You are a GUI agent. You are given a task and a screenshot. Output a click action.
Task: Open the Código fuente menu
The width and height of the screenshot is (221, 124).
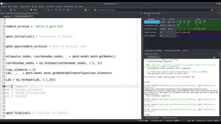25,7
